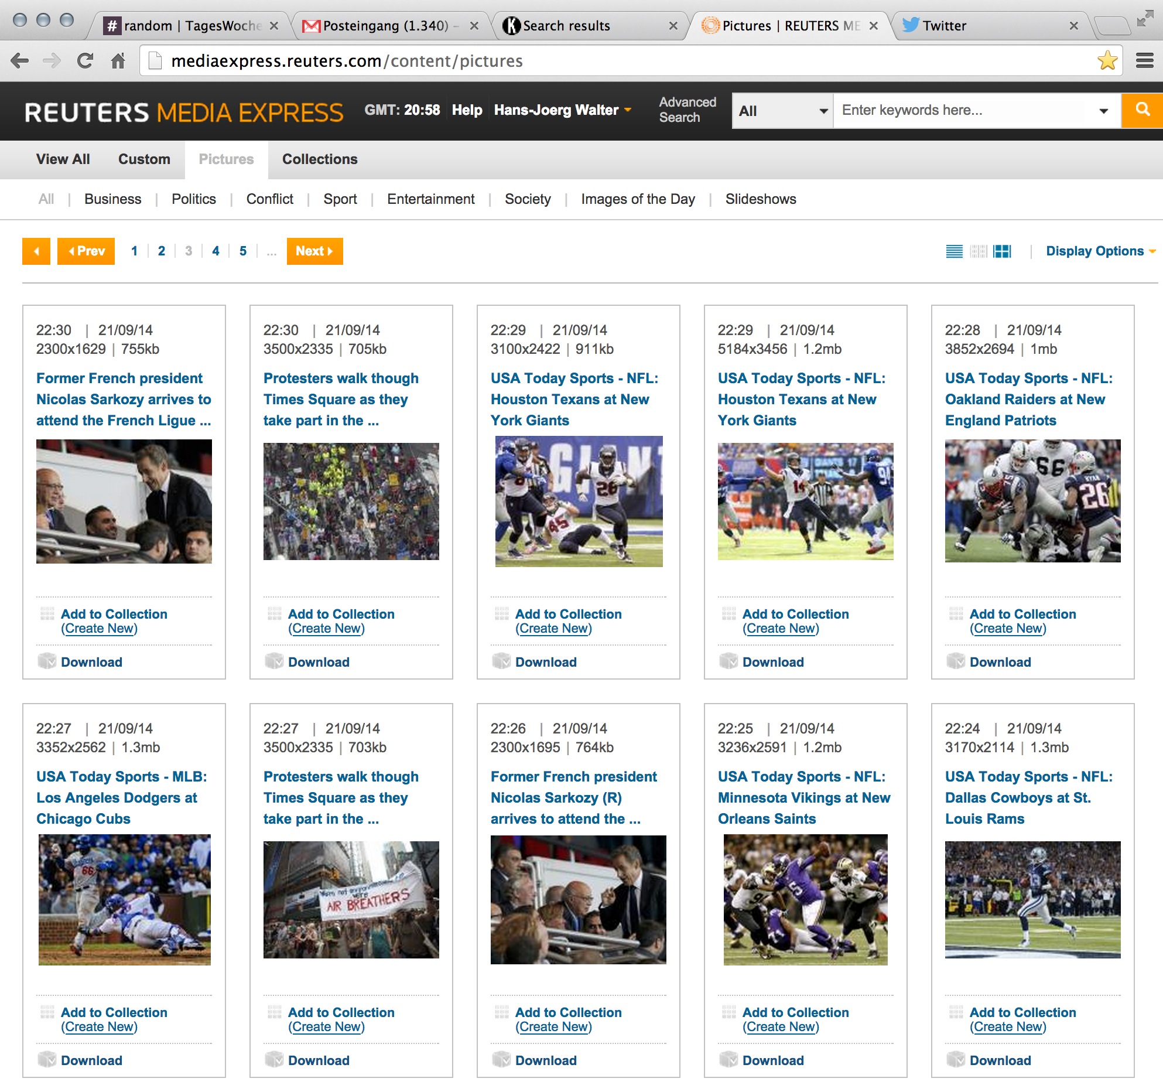Screen dimensions: 1163x1085
Task: Click download icon for Oakland Raiders photo
Action: click(x=956, y=661)
